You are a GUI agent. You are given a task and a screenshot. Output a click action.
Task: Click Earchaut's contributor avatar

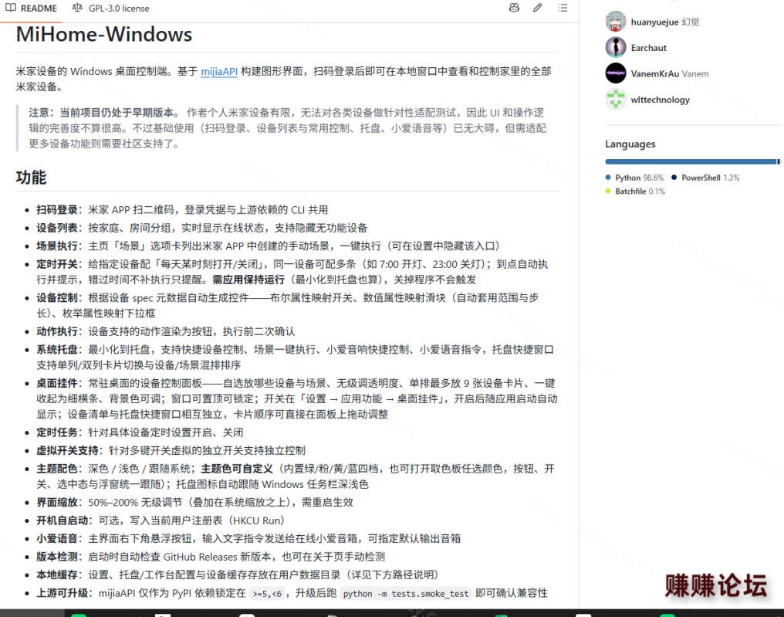616,48
